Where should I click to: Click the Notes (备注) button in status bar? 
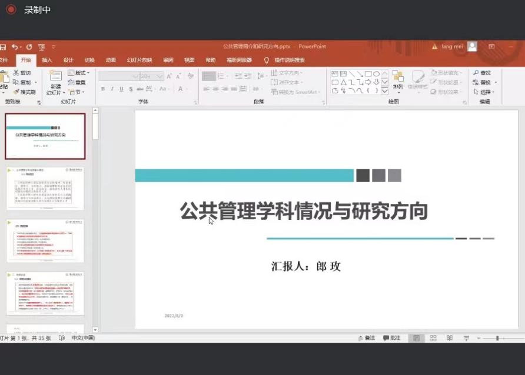point(366,338)
